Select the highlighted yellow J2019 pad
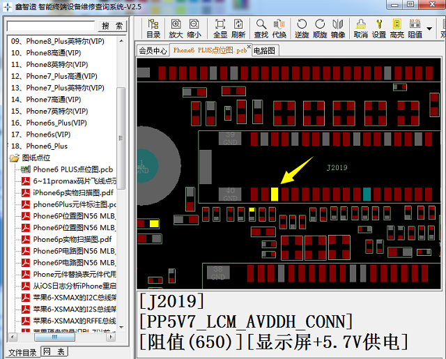The width and height of the screenshot is (446, 359). click(x=275, y=194)
